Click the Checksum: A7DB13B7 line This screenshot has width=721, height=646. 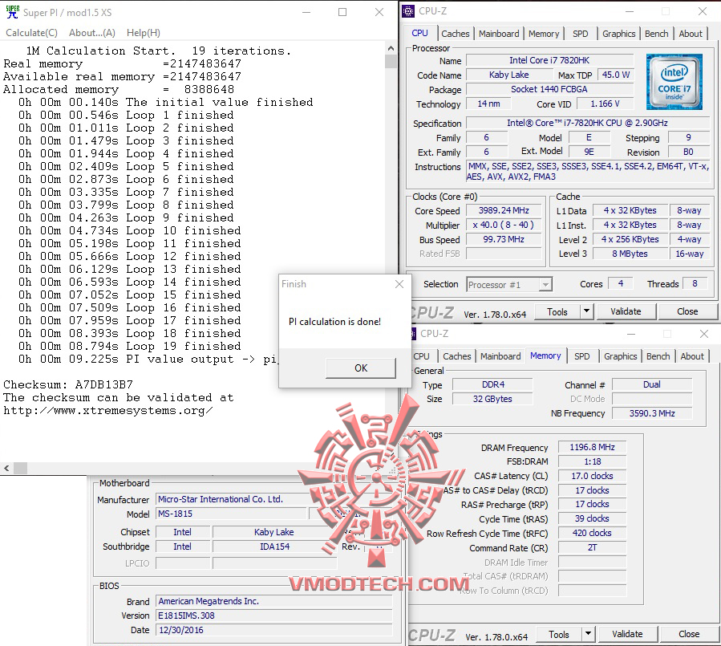[68, 384]
